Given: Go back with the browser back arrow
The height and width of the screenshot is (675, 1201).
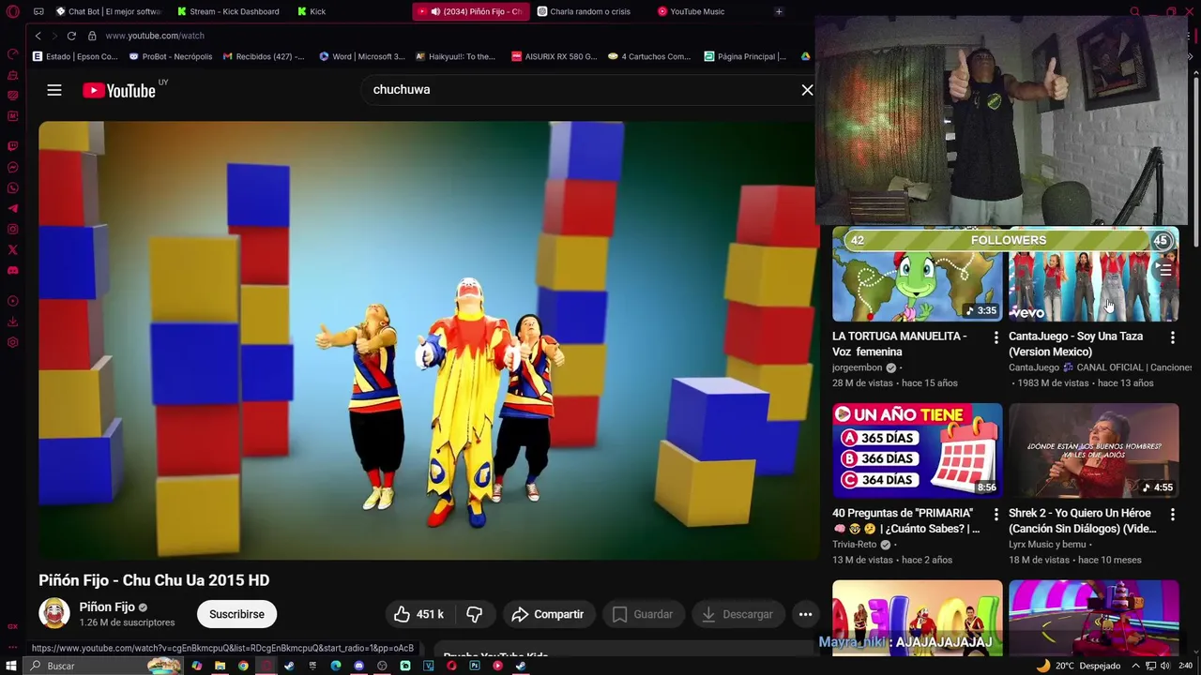Looking at the screenshot, I should point(38,36).
